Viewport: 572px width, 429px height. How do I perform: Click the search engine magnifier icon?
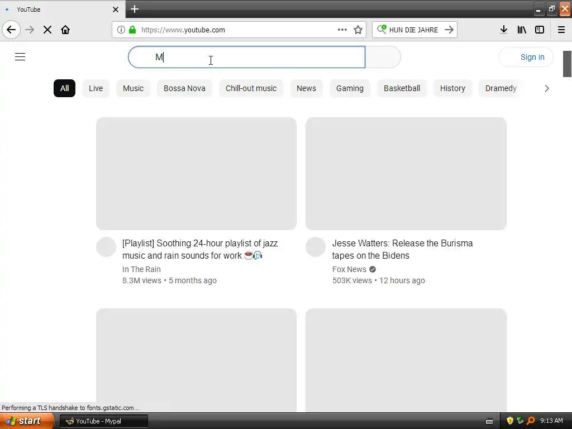(382, 29)
